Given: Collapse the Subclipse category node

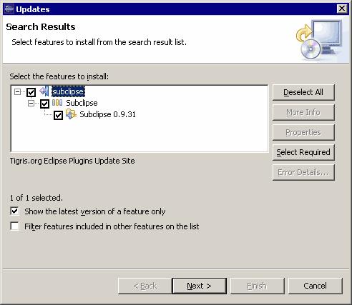Looking at the screenshot, I should [x=31, y=103].
